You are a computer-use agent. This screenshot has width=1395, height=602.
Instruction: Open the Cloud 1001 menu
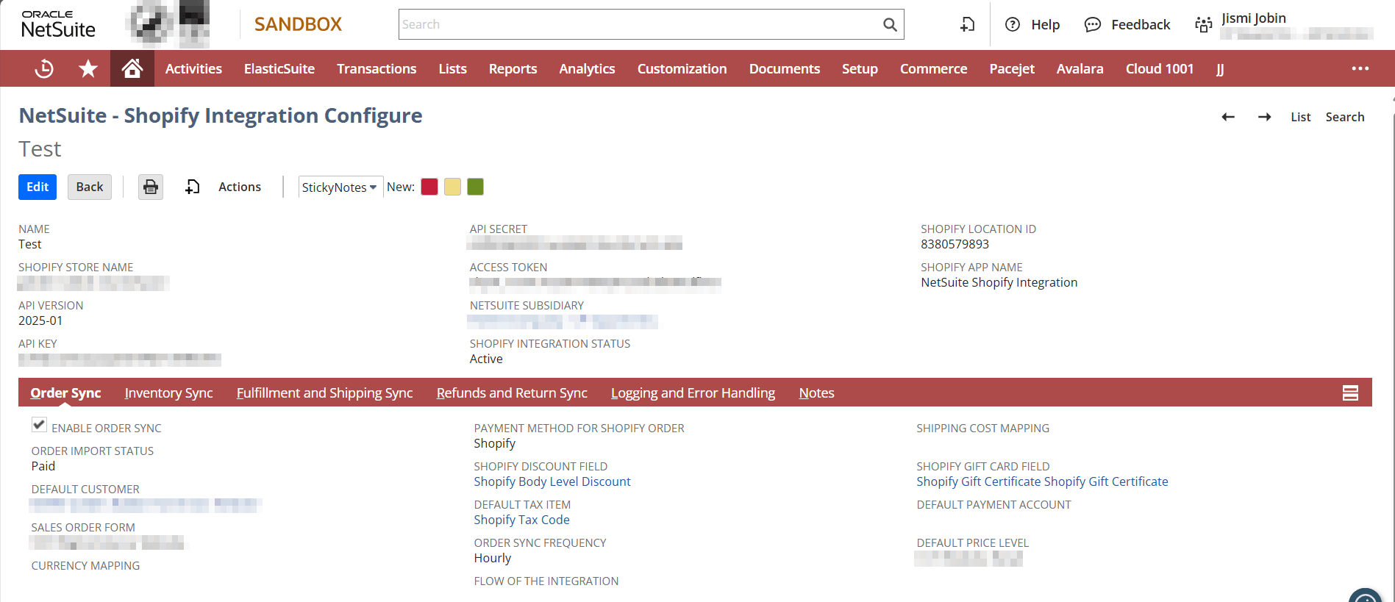[1160, 68]
